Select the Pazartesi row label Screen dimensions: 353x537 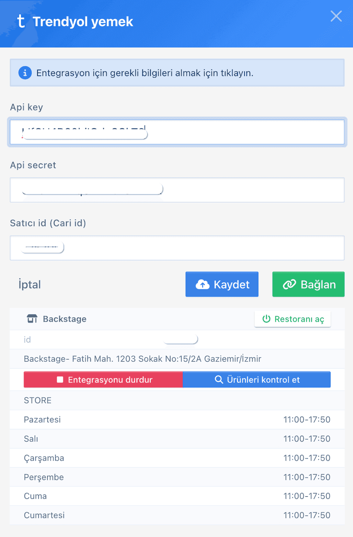click(x=42, y=420)
